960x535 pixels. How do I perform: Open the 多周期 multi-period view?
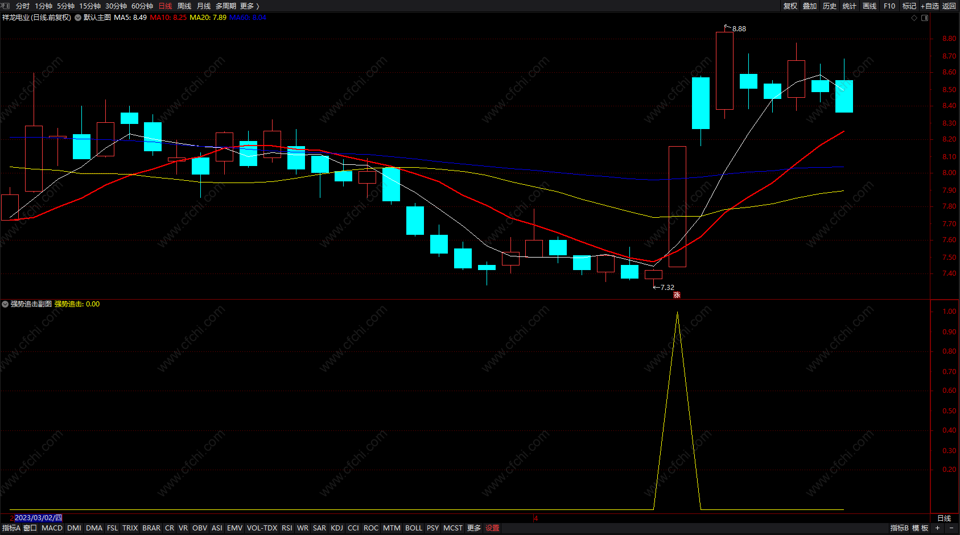tap(226, 6)
